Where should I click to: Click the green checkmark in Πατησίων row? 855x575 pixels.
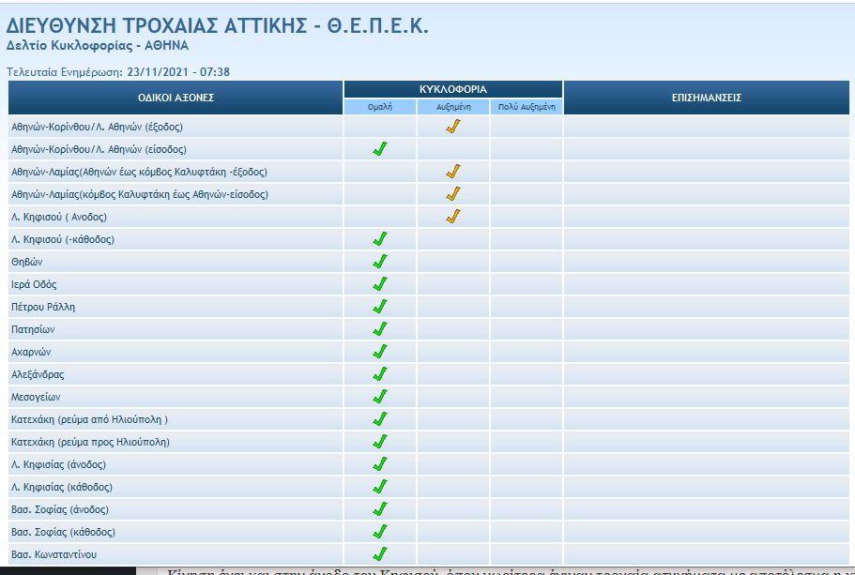point(380,329)
